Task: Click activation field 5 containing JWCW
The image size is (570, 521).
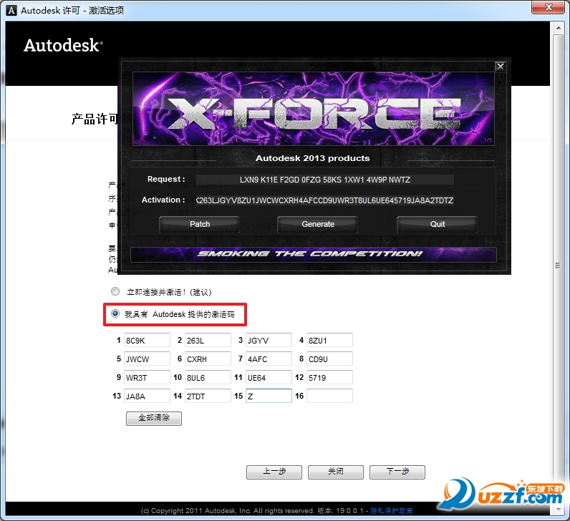Action: (147, 359)
